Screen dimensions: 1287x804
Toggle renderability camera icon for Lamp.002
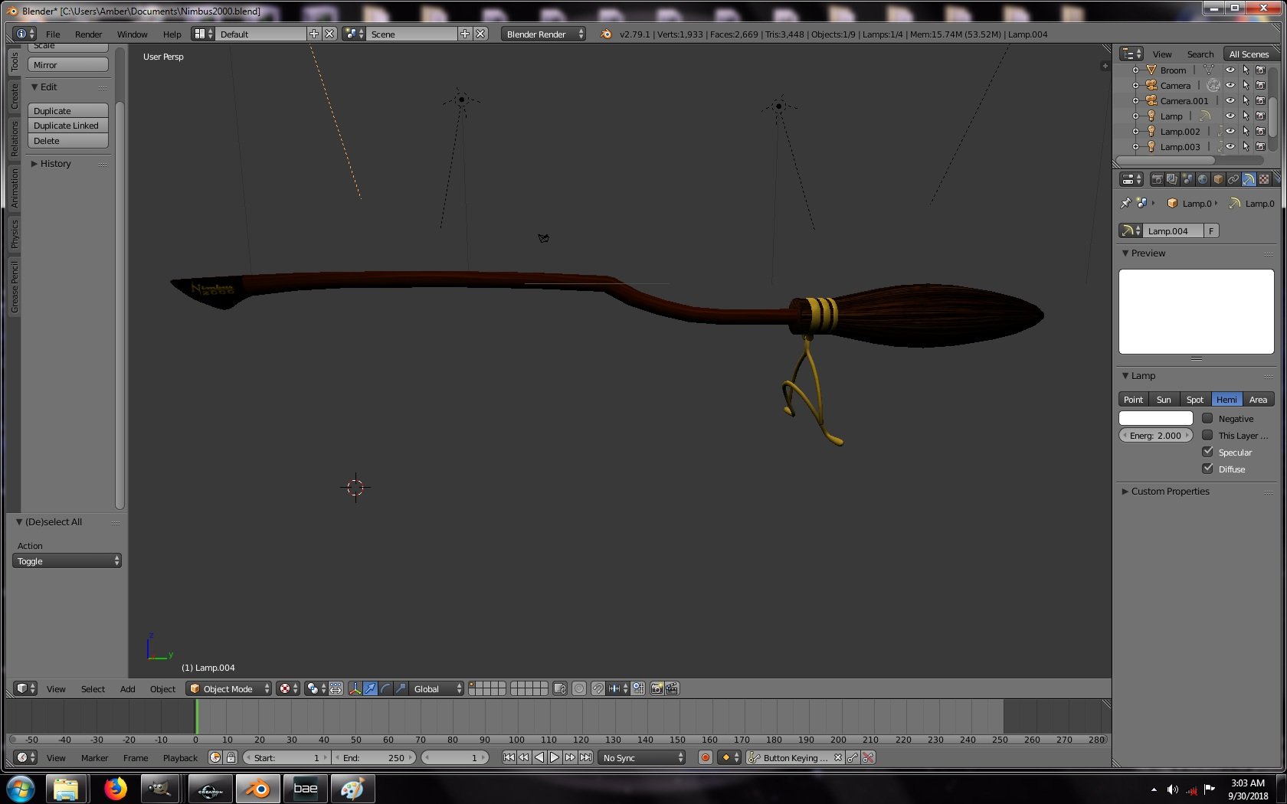coord(1260,131)
